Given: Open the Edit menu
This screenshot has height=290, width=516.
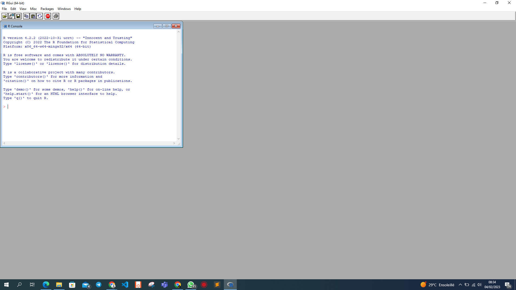Looking at the screenshot, I should (x=13, y=9).
